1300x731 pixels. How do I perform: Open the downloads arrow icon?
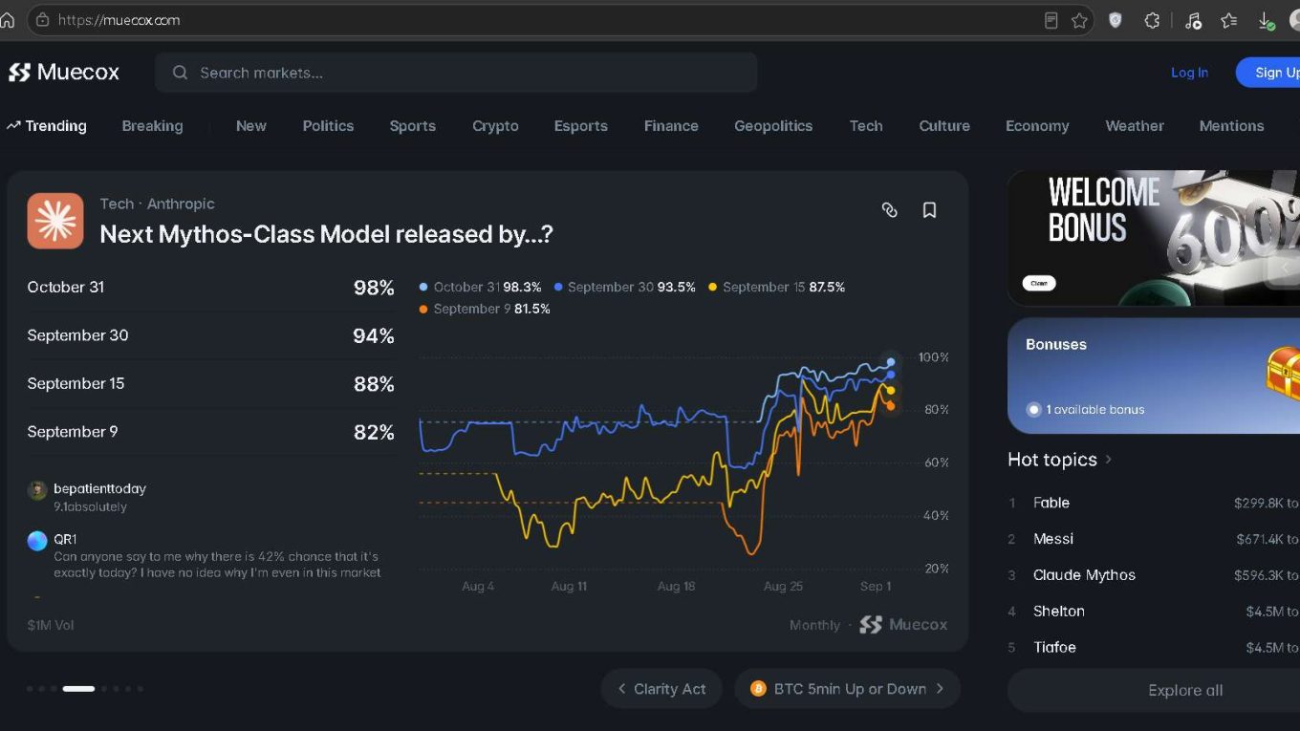[1266, 20]
